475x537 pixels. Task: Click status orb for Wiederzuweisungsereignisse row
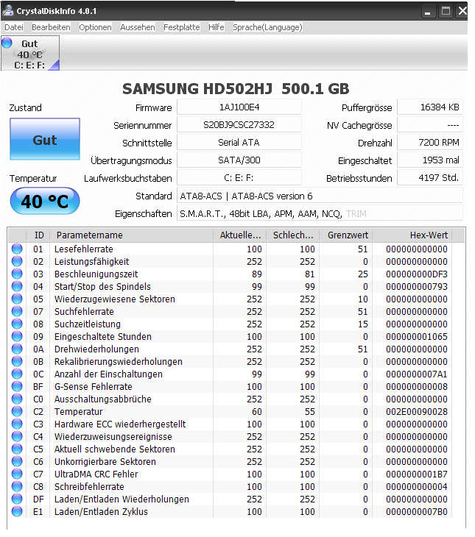tap(17, 436)
